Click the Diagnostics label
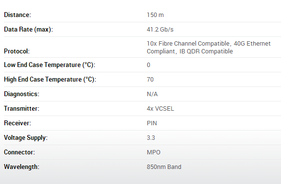Viewport: 281px width, 184px height. [x=21, y=94]
